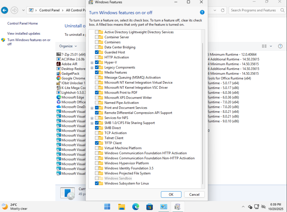This screenshot has width=287, height=212.
Task: Expand the Hyper-V feature tree
Action: point(92,63)
